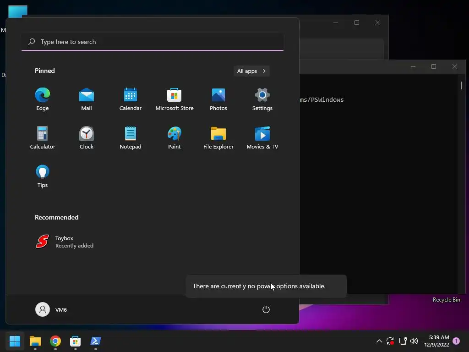Launch the Movies & TV app
The height and width of the screenshot is (352, 469).
click(x=262, y=137)
